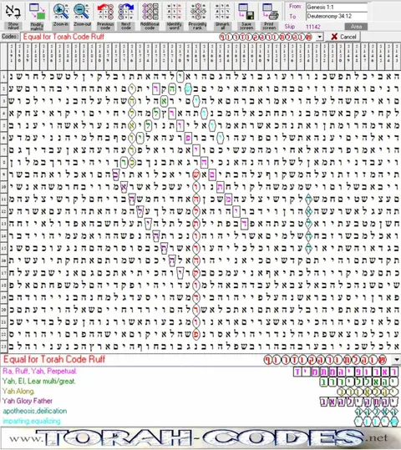401x450 pixels.
Task: Add an Additional code
Action: [x=150, y=16]
